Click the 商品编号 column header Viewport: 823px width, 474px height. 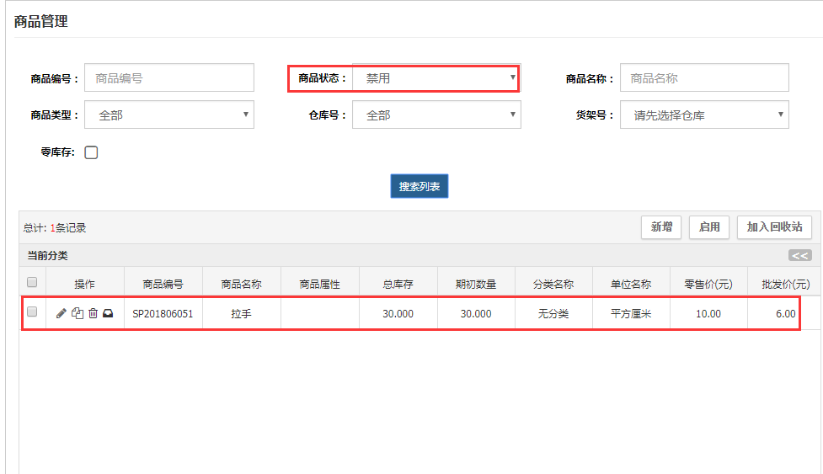click(x=163, y=285)
